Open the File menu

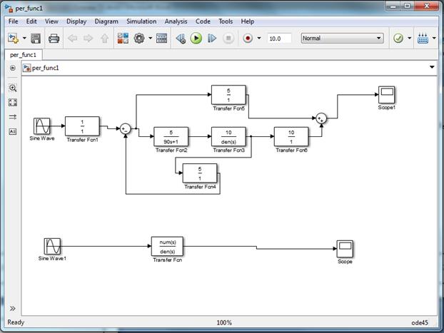pyautogui.click(x=14, y=21)
